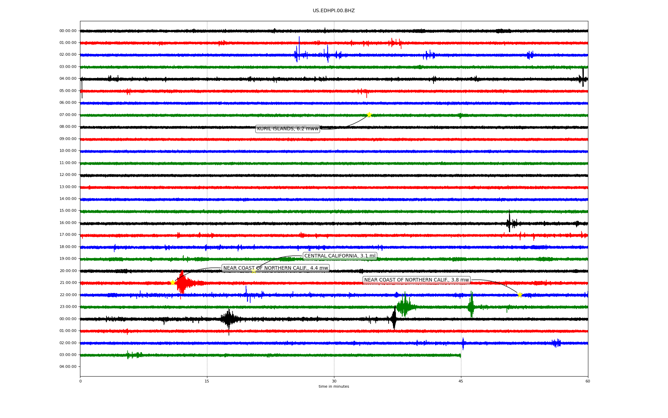This screenshot has width=668, height=418.
Task: Click the yellow star on the 22:00:00 trace
Action: coord(520,295)
